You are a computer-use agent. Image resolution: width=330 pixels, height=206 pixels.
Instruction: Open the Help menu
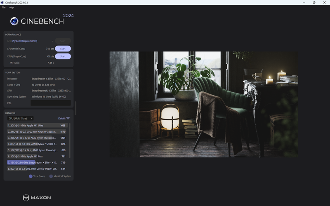[11, 7]
